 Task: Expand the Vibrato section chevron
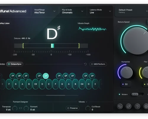[x=86, y=102]
